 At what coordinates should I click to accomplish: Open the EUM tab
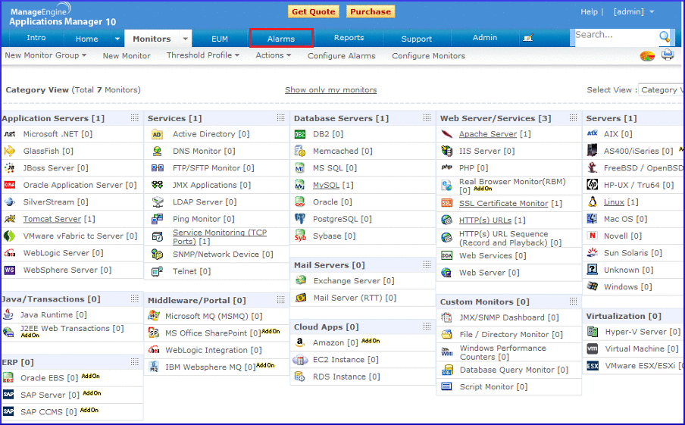[219, 39]
